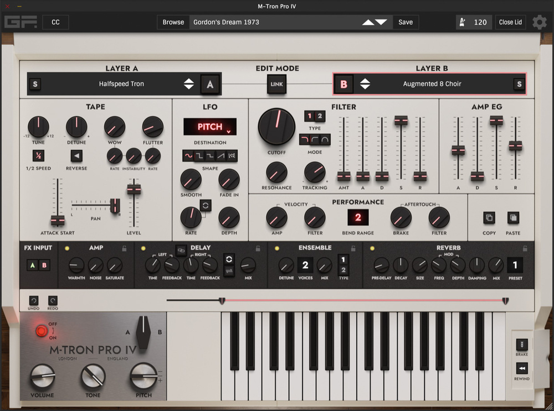Image resolution: width=554 pixels, height=411 pixels.
Task: Open the LFO Pitch destination dropdown
Action: pos(210,127)
